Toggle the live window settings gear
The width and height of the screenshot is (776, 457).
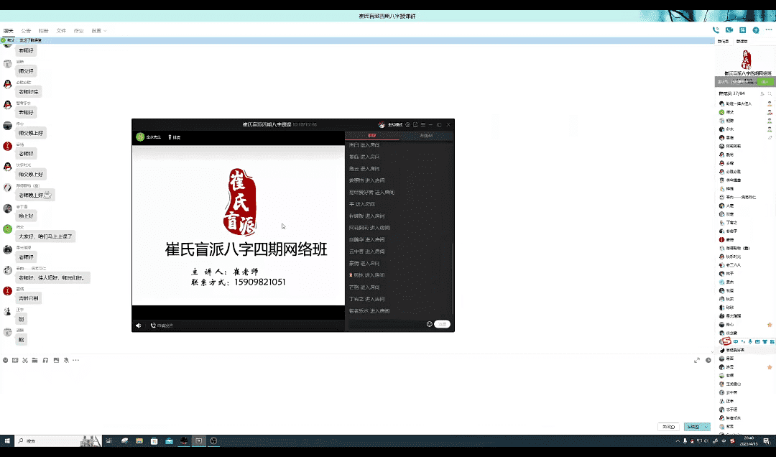tap(407, 125)
